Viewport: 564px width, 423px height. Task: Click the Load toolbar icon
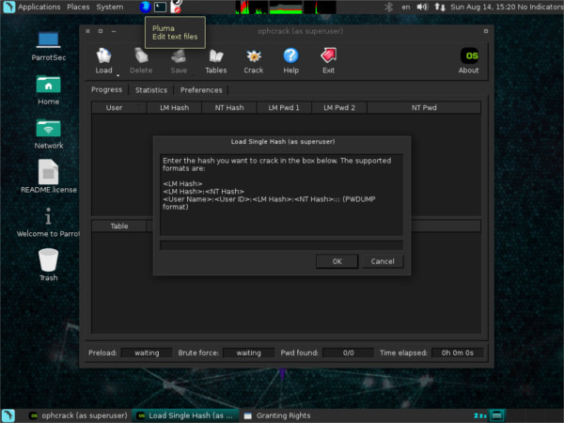(103, 61)
